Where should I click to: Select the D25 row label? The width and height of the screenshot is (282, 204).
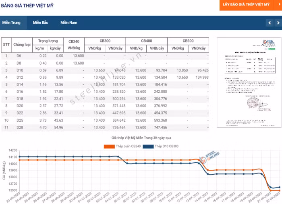pyautogui.click(x=20, y=120)
